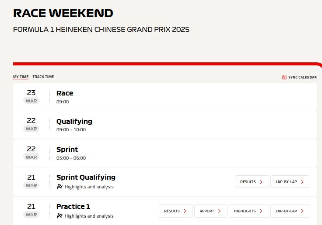Switch to the Track Time tab

click(x=43, y=77)
